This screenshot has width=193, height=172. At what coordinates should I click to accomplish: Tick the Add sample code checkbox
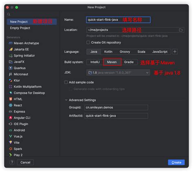pyautogui.click(x=66, y=82)
